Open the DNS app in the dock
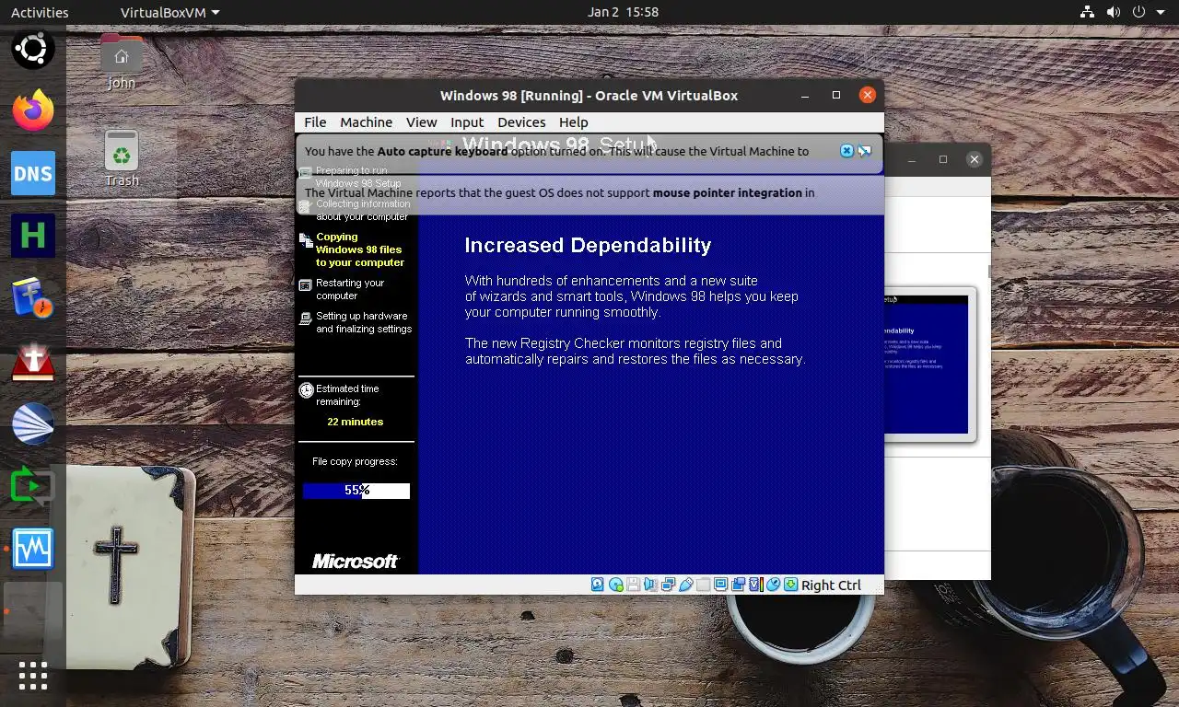The width and height of the screenshot is (1179, 707). coord(33,173)
